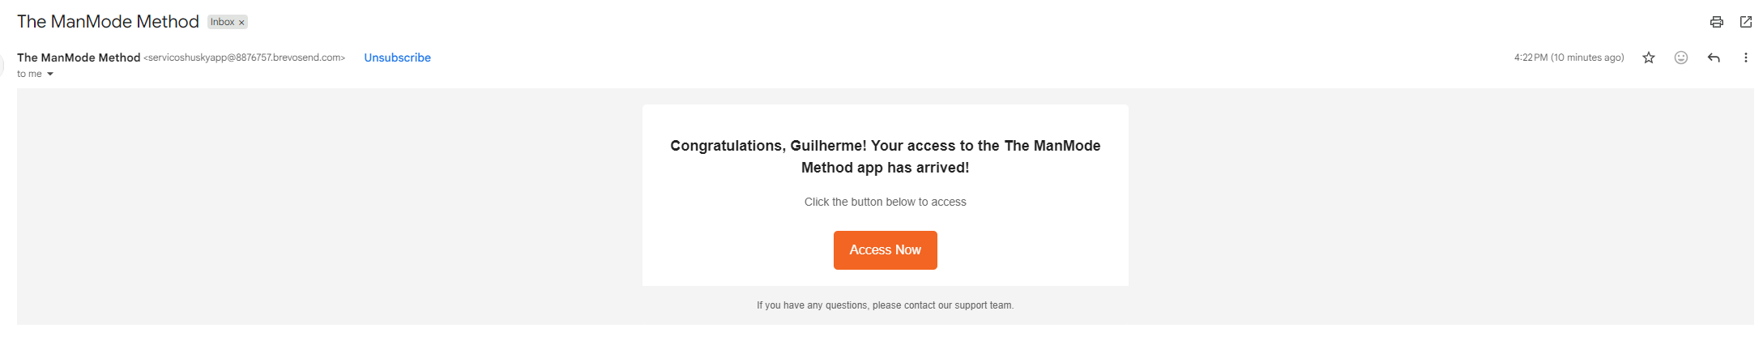Click the support team footer text
1763x341 pixels.
pos(885,305)
